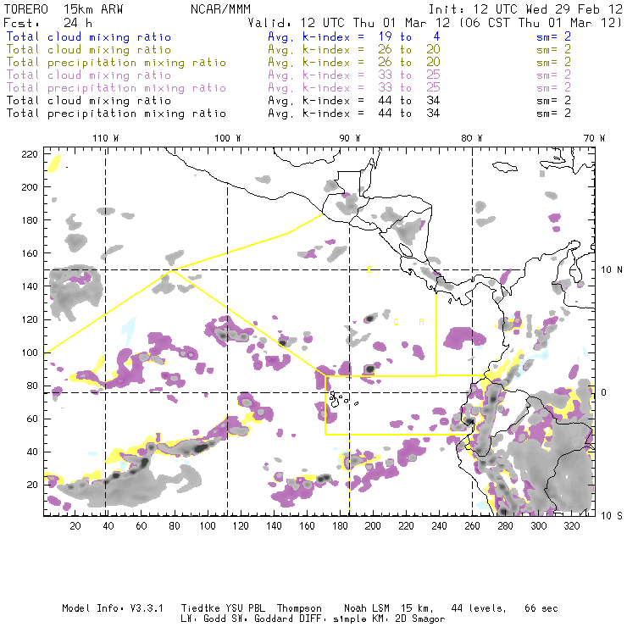Screen dimensions: 627x627
Task: Click the '100' tick on the vertical axis
Action: coord(30,352)
